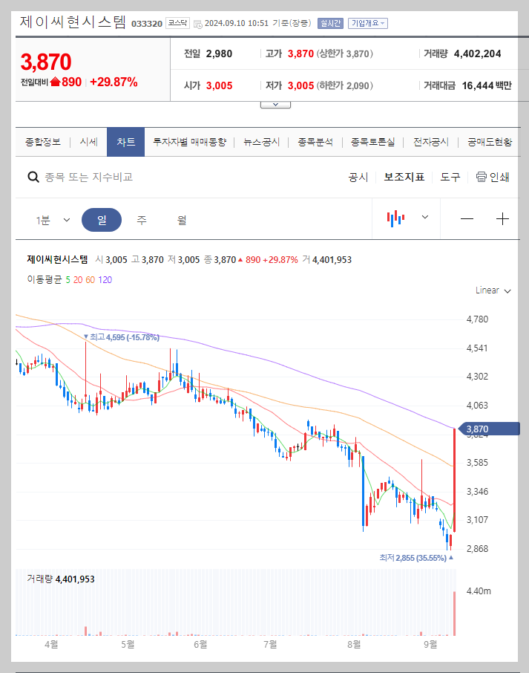Screen dimensions: 529x673
Task: Open the 도구 tools menu
Action: [x=450, y=177]
